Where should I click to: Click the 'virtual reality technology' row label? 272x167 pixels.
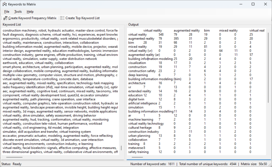coord(146,124)
